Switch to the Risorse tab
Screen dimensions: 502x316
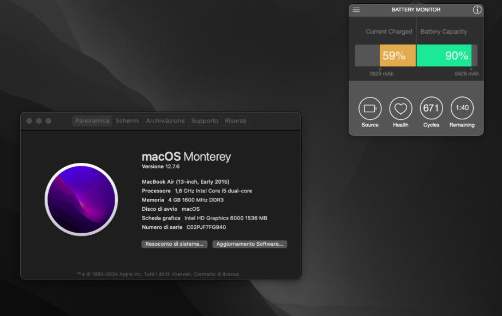[x=235, y=121]
